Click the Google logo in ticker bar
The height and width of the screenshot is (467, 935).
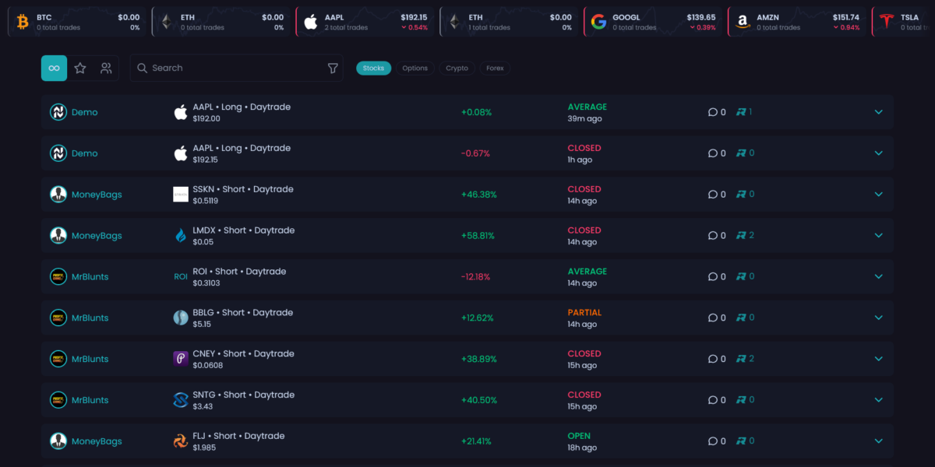point(598,22)
